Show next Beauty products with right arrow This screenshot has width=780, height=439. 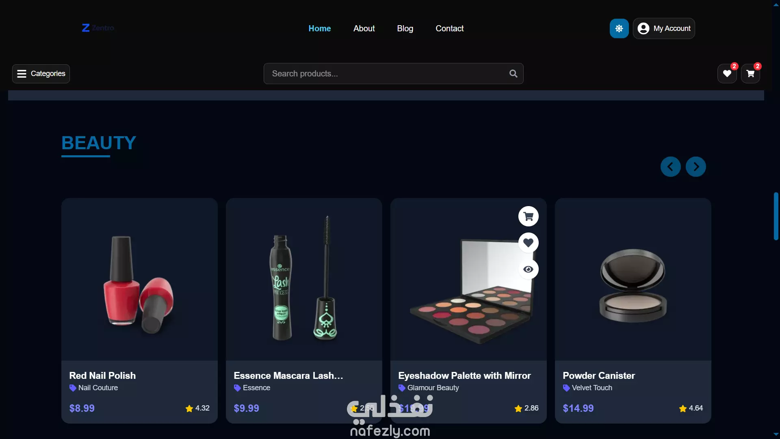[696, 167]
